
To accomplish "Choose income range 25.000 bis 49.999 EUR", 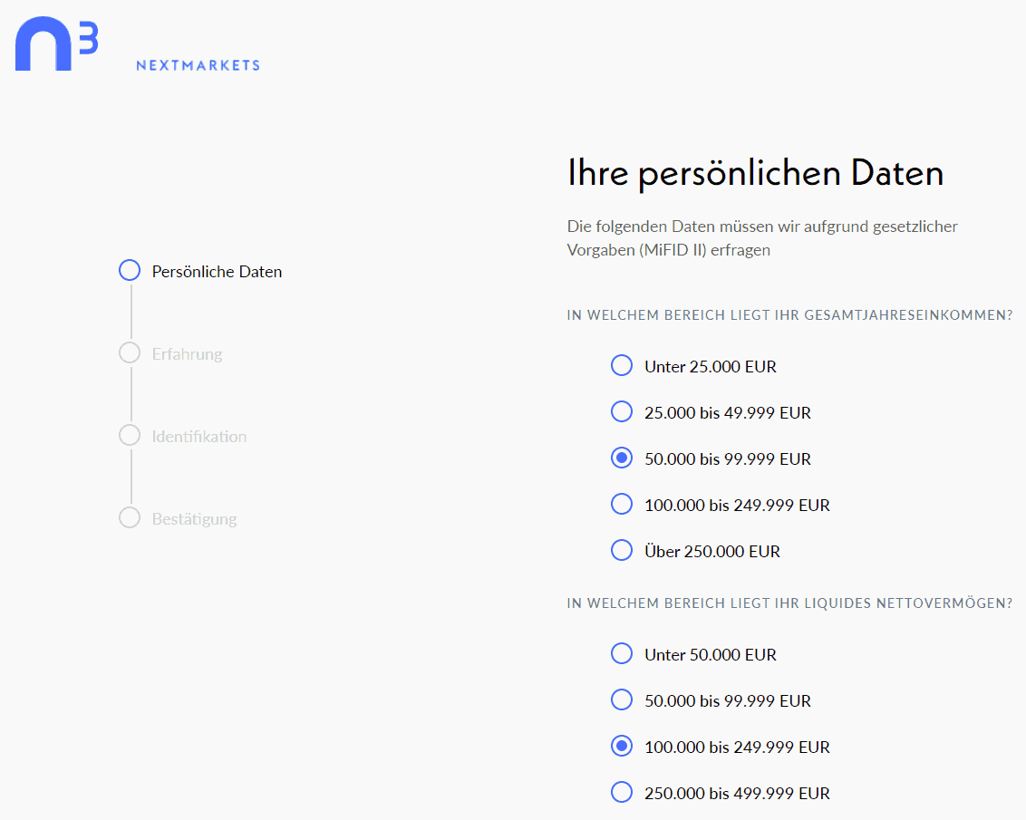I will (x=622, y=412).
